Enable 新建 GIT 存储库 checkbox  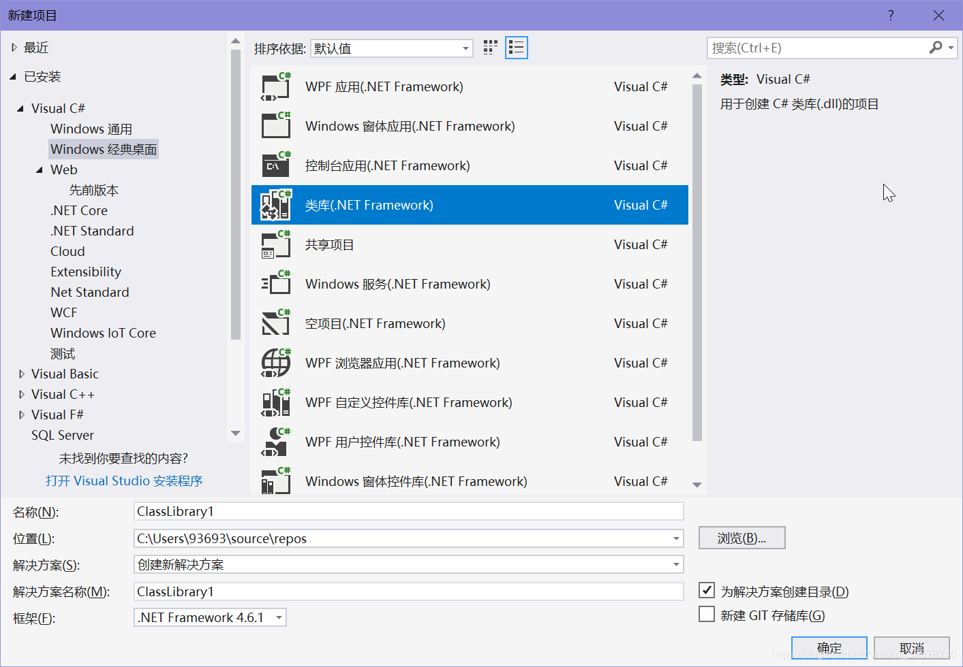(707, 614)
